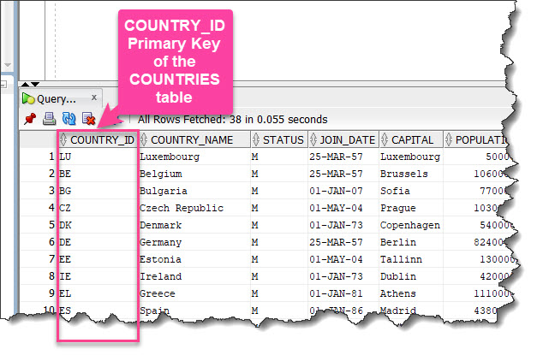The image size is (537, 355).
Task: Click the sort icon of COUNTRY_ID column
Action: pyautogui.click(x=63, y=139)
